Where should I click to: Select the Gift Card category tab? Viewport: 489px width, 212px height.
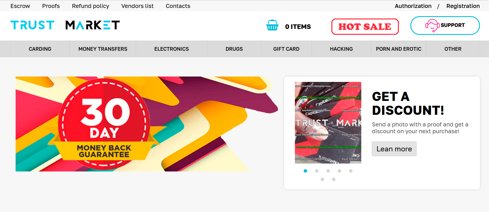tap(286, 49)
